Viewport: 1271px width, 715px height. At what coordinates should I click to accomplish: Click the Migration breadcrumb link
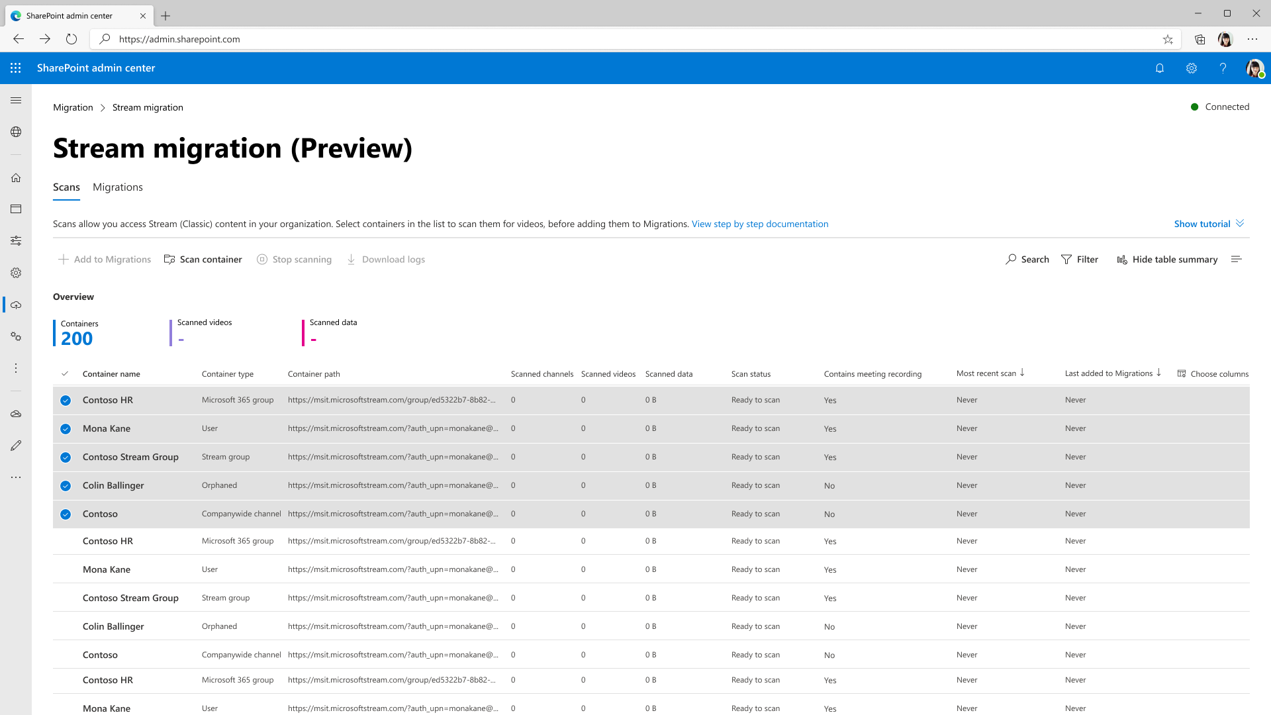[x=72, y=107]
